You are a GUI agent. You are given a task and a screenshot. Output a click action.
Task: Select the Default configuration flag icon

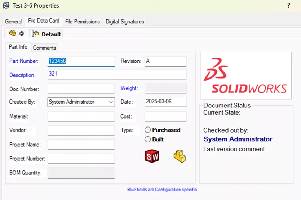coord(35,34)
